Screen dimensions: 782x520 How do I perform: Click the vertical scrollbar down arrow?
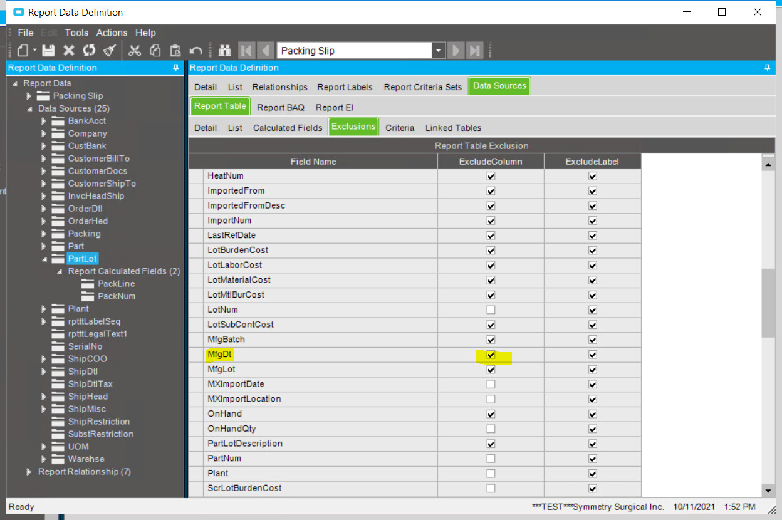click(768, 491)
